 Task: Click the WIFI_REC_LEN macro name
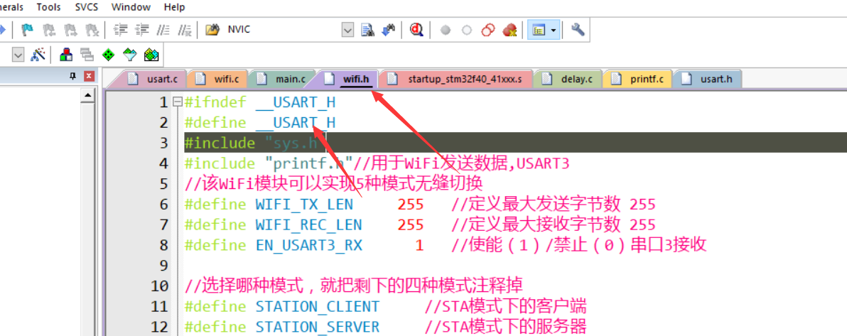click(x=309, y=224)
